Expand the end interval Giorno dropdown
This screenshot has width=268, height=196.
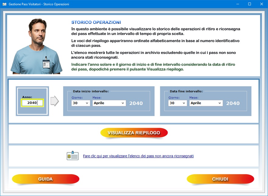[178, 103]
